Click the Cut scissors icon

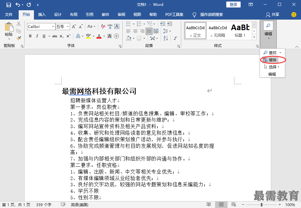click(x=19, y=24)
